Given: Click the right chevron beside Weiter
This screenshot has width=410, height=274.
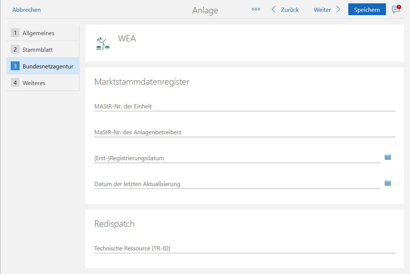Looking at the screenshot, I should coord(338,9).
